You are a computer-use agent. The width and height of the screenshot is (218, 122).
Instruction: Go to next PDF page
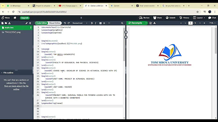point(185,23)
